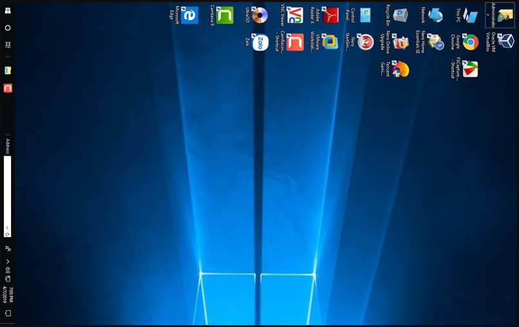Screen dimensions: 519x327
Task: Open the Administrator user folder
Action: pos(505,16)
